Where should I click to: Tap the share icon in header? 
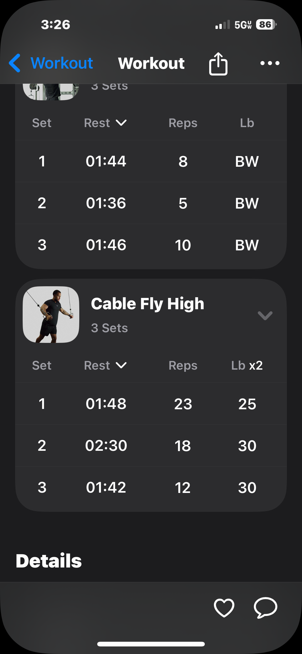218,64
